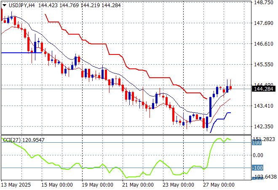Click the 146.610 price scale label

pos(263,44)
